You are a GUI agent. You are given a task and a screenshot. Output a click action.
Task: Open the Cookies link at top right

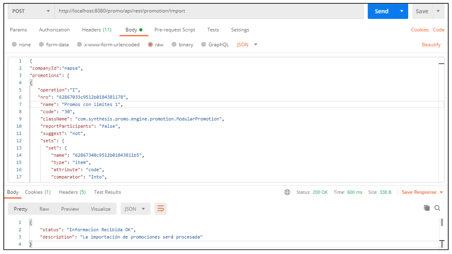tap(420, 30)
